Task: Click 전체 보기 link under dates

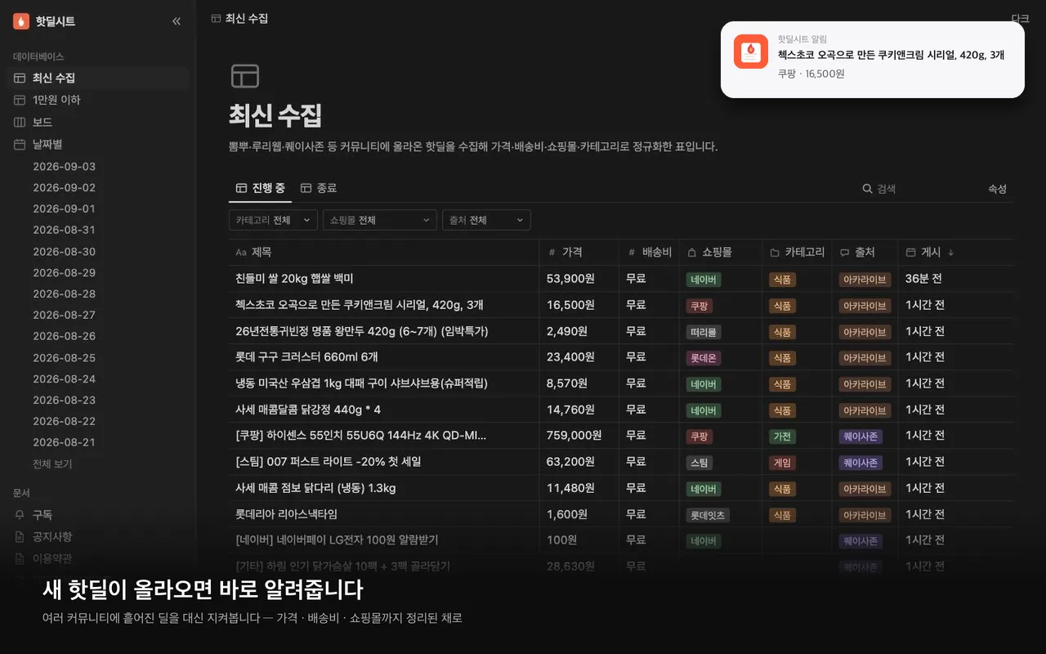Action: coord(52,464)
